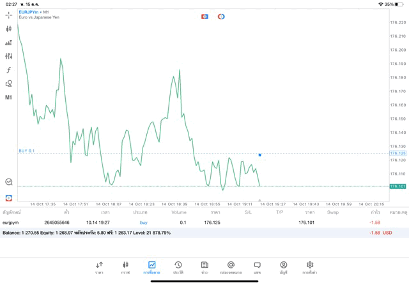Change chart type with candlestick icon
This screenshot has height=285, width=409.
(x=9, y=29)
